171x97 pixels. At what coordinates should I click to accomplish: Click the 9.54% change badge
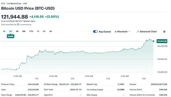pos(11,36)
